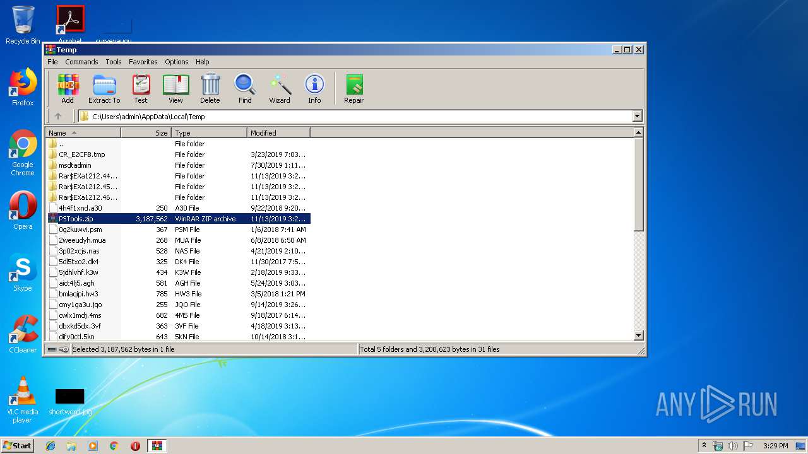Screen dimensions: 808x454
Task: Select file 2weeudyh.mua
Action: 178,240
